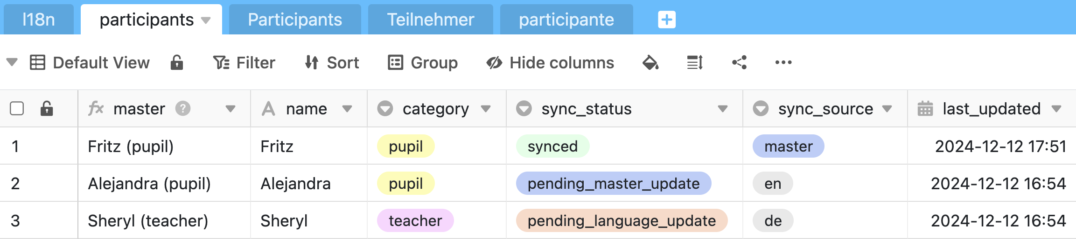Toggle the select all rows checkbox
Screen dimensions: 1076x239
pyautogui.click(x=17, y=108)
